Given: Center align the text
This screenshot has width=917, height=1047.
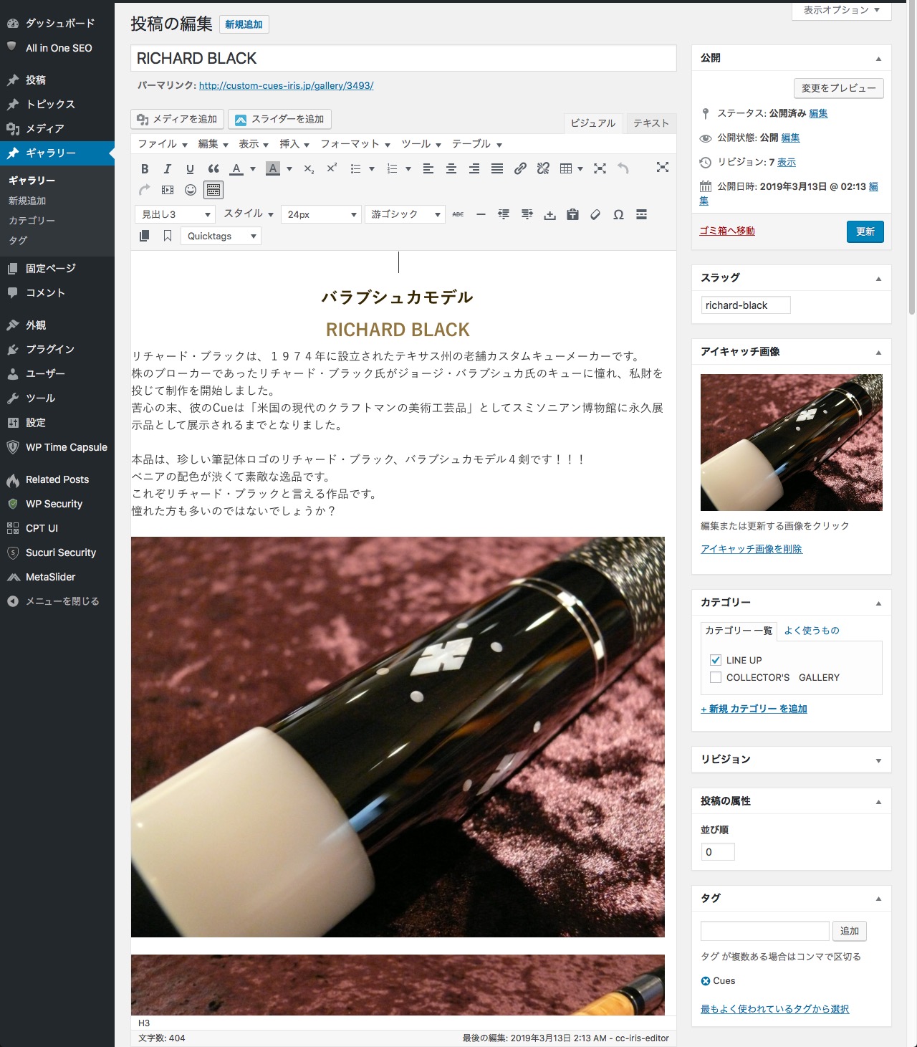Looking at the screenshot, I should coord(451,168).
